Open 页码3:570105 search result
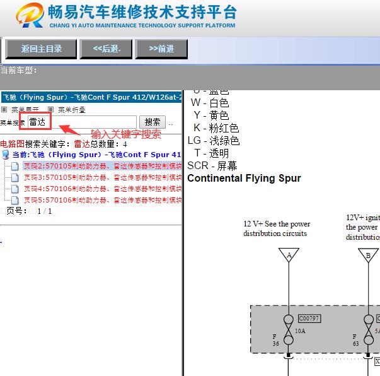Screen dimensions: 380x376 (x=103, y=177)
